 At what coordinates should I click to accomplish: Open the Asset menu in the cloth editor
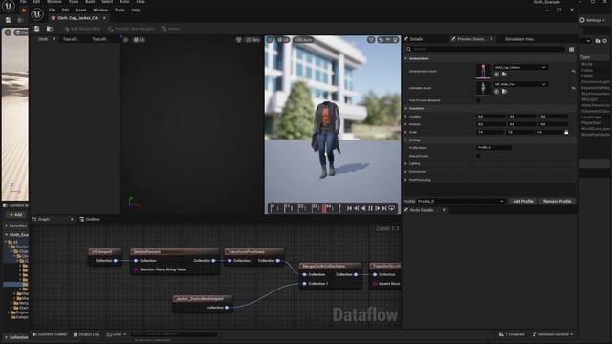point(80,10)
